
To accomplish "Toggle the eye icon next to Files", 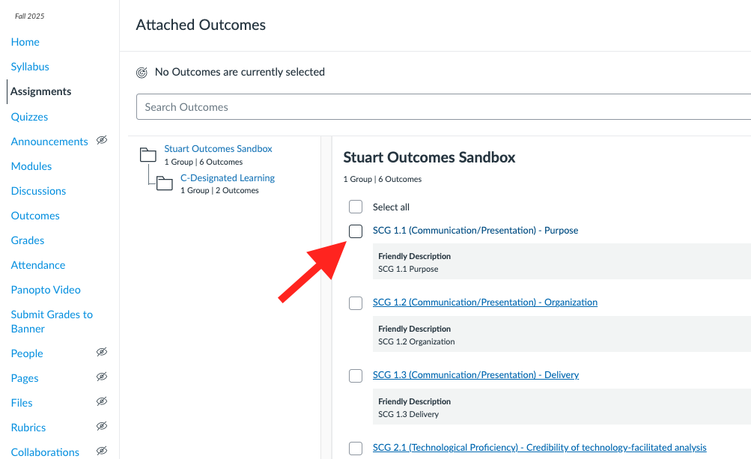I will (102, 402).
